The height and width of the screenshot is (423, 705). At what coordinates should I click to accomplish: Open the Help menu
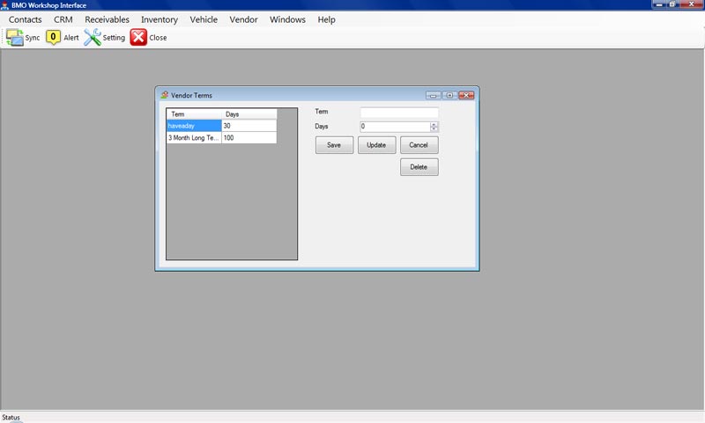326,19
